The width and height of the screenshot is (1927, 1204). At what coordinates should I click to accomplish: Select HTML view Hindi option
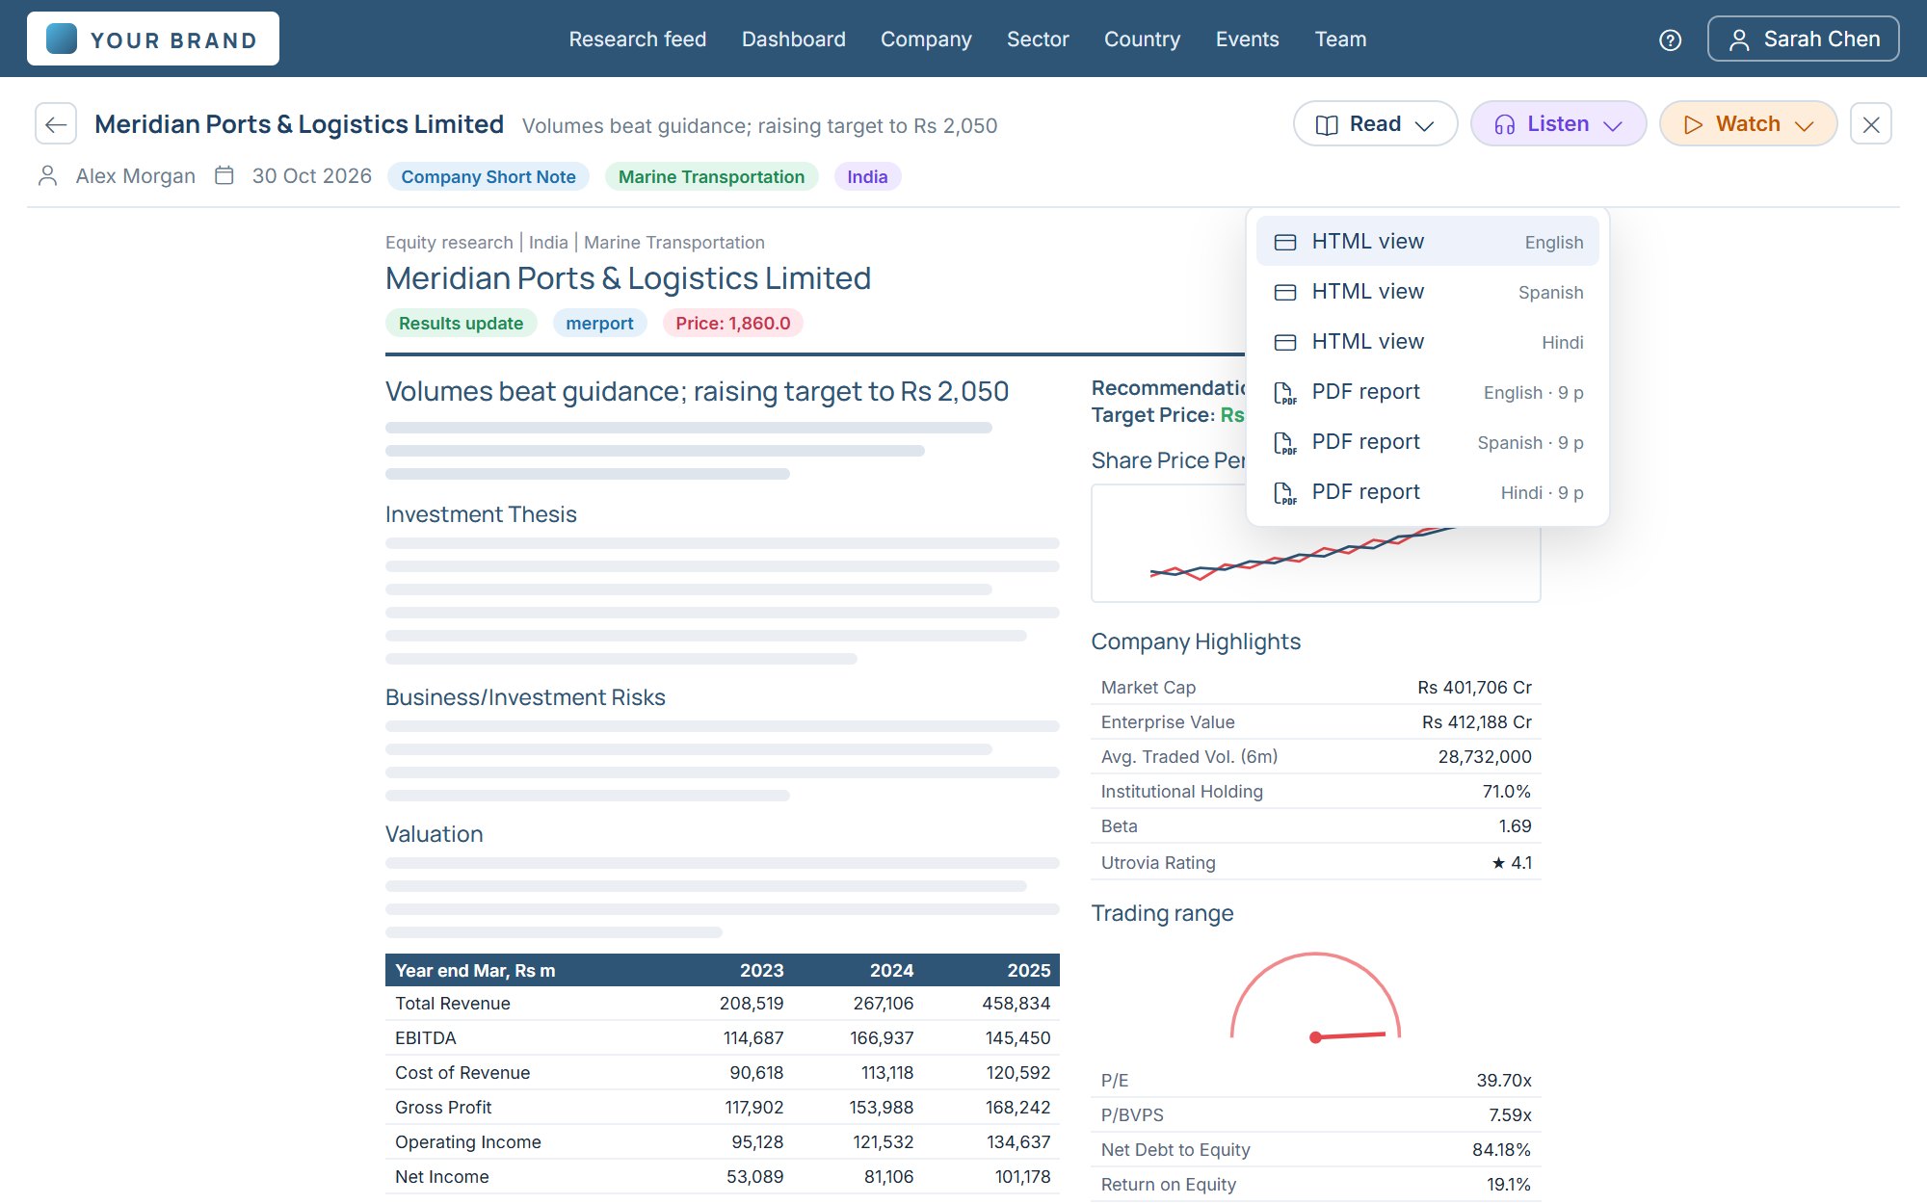(x=1427, y=342)
